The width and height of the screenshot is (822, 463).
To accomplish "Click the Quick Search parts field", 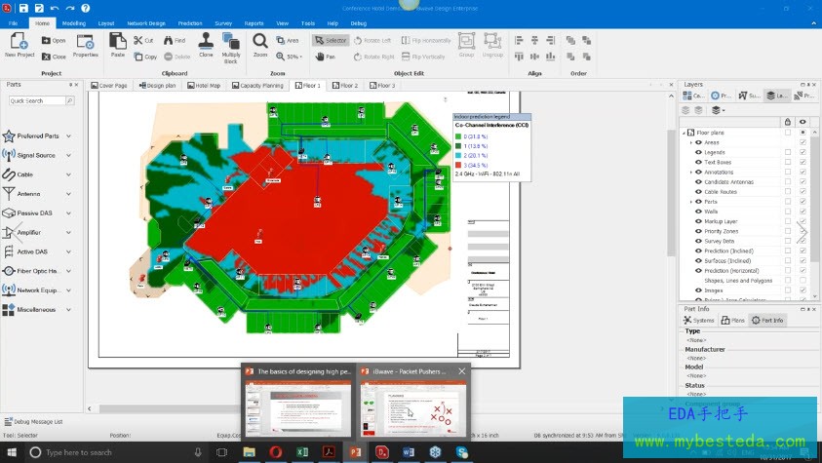I will (37, 100).
